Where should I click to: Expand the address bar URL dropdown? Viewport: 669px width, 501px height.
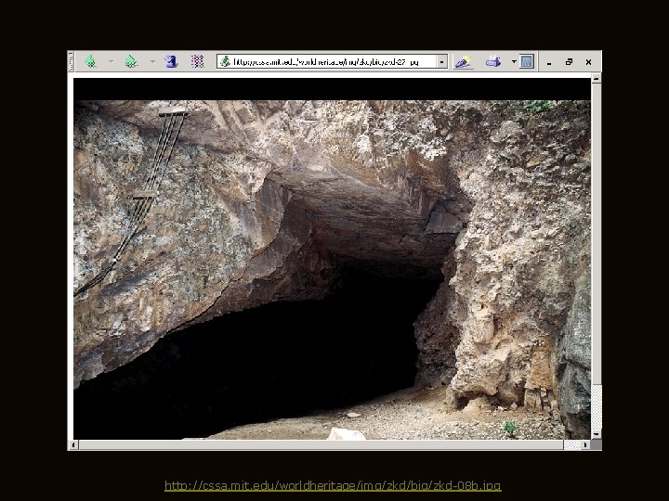[442, 62]
